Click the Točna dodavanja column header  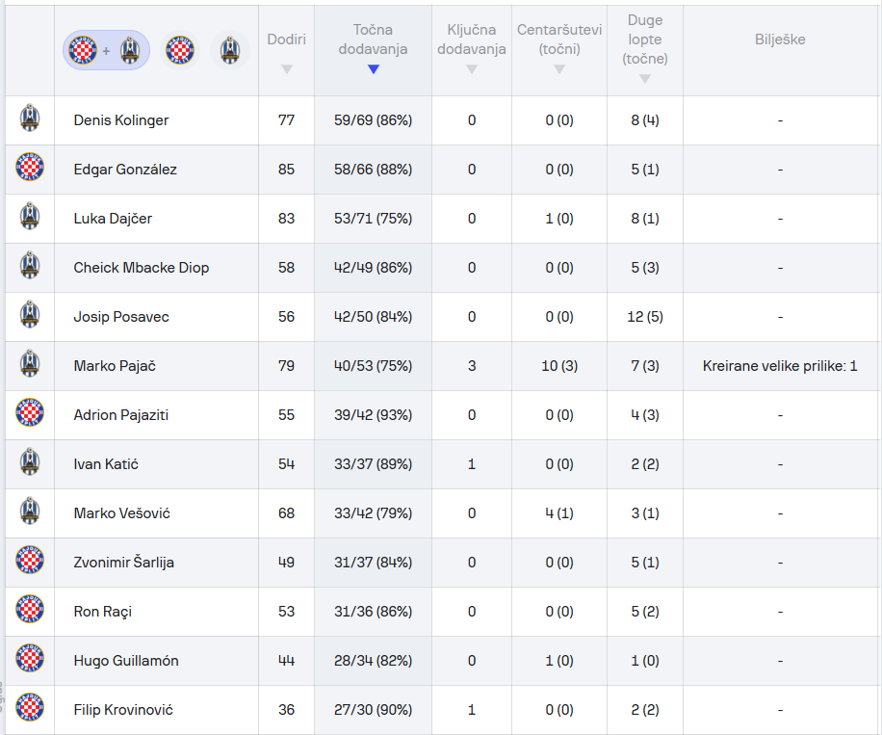click(373, 39)
